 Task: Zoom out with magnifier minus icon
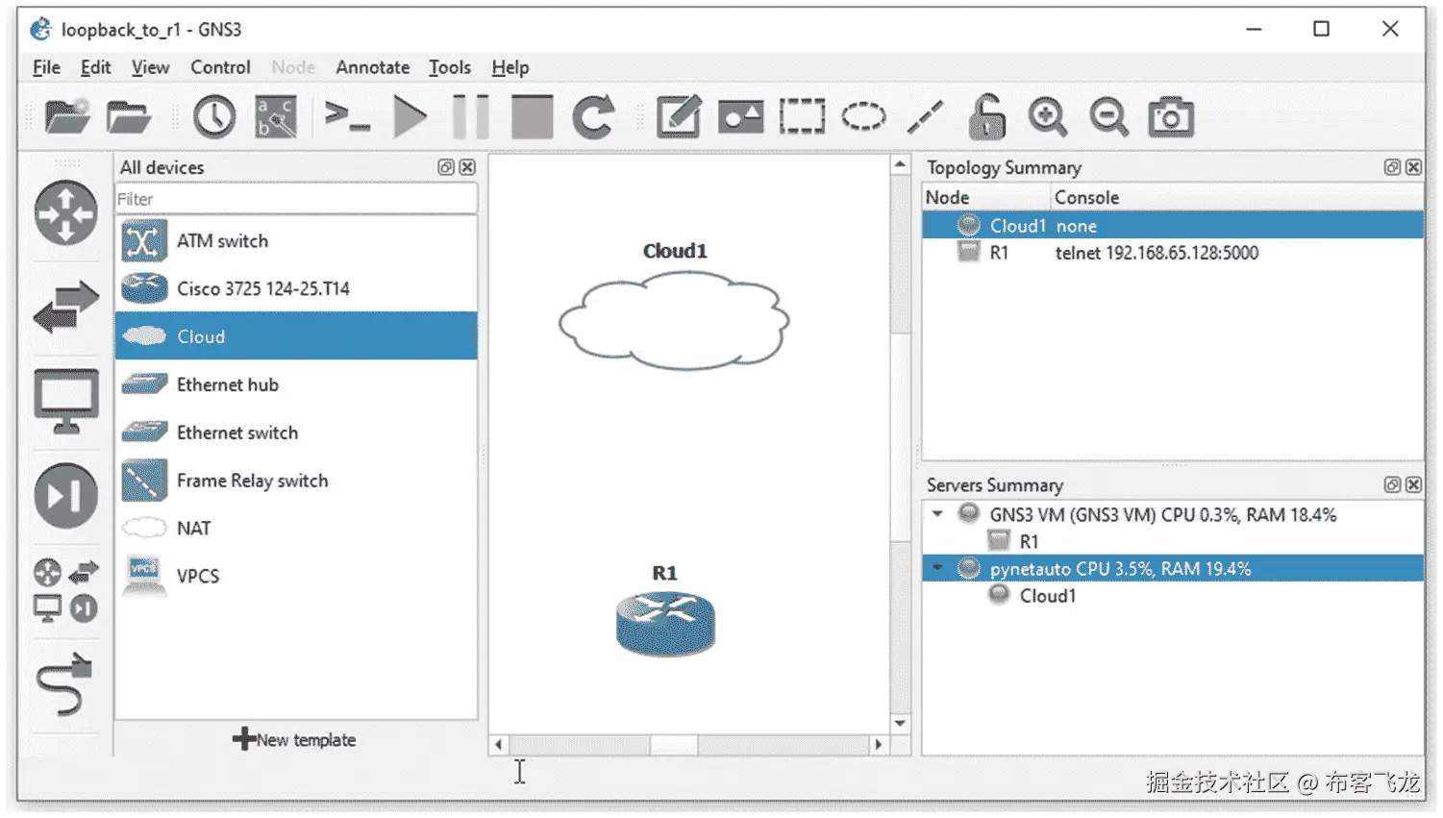click(1109, 117)
